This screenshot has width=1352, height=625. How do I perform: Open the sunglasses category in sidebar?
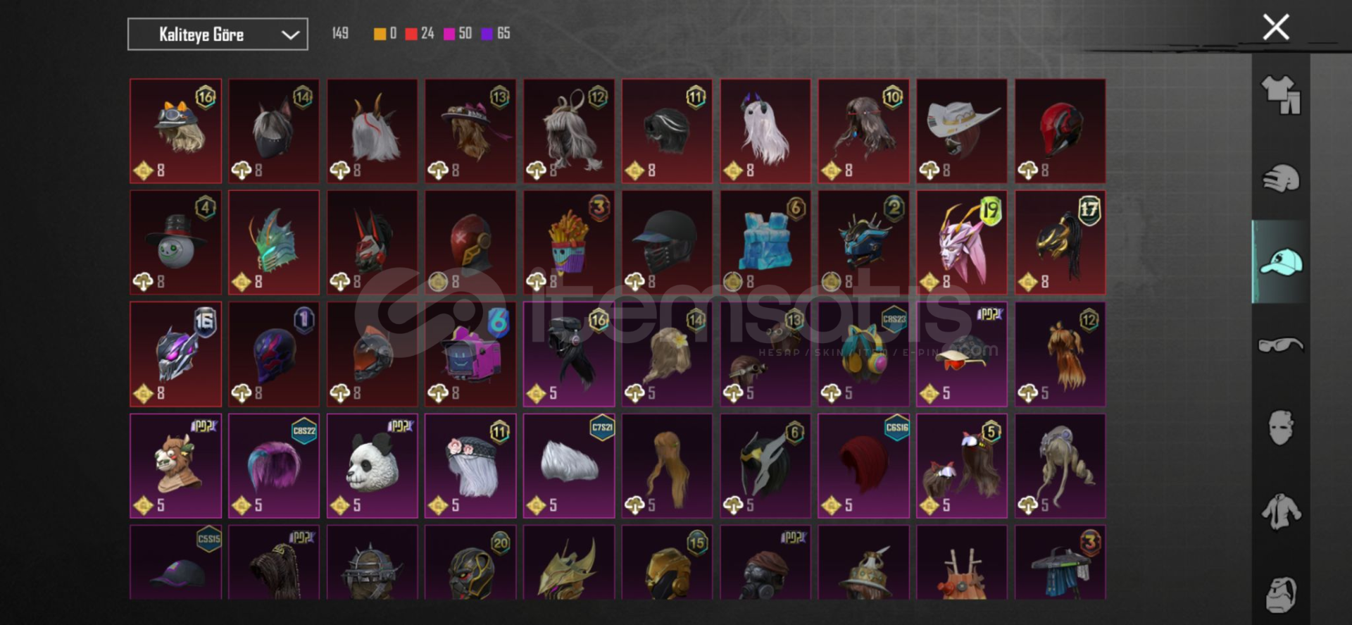click(x=1281, y=345)
